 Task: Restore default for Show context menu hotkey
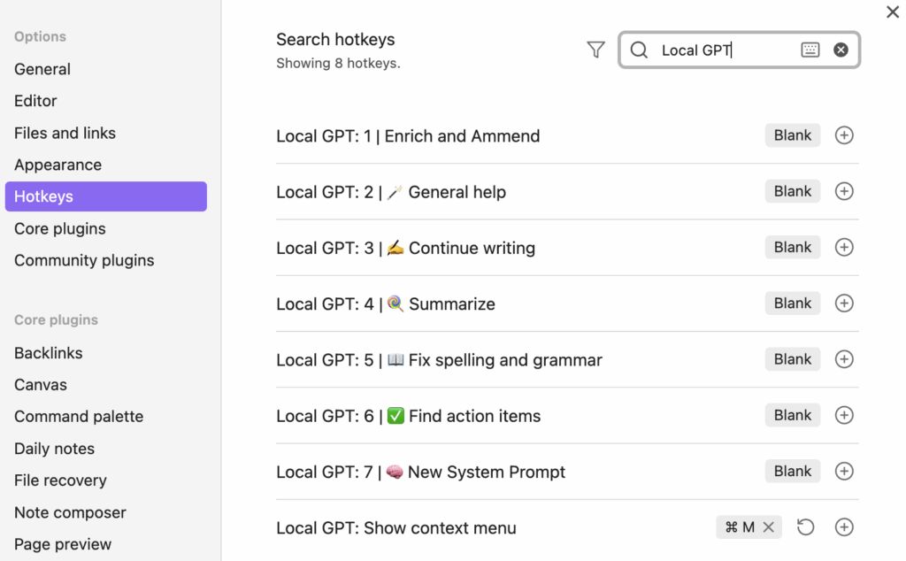(805, 526)
